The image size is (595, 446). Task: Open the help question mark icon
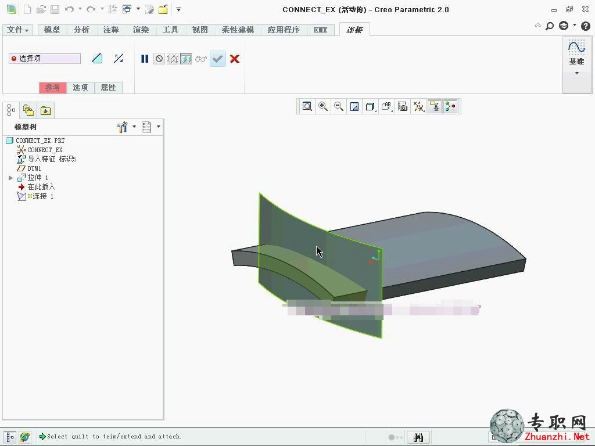pyautogui.click(x=586, y=26)
